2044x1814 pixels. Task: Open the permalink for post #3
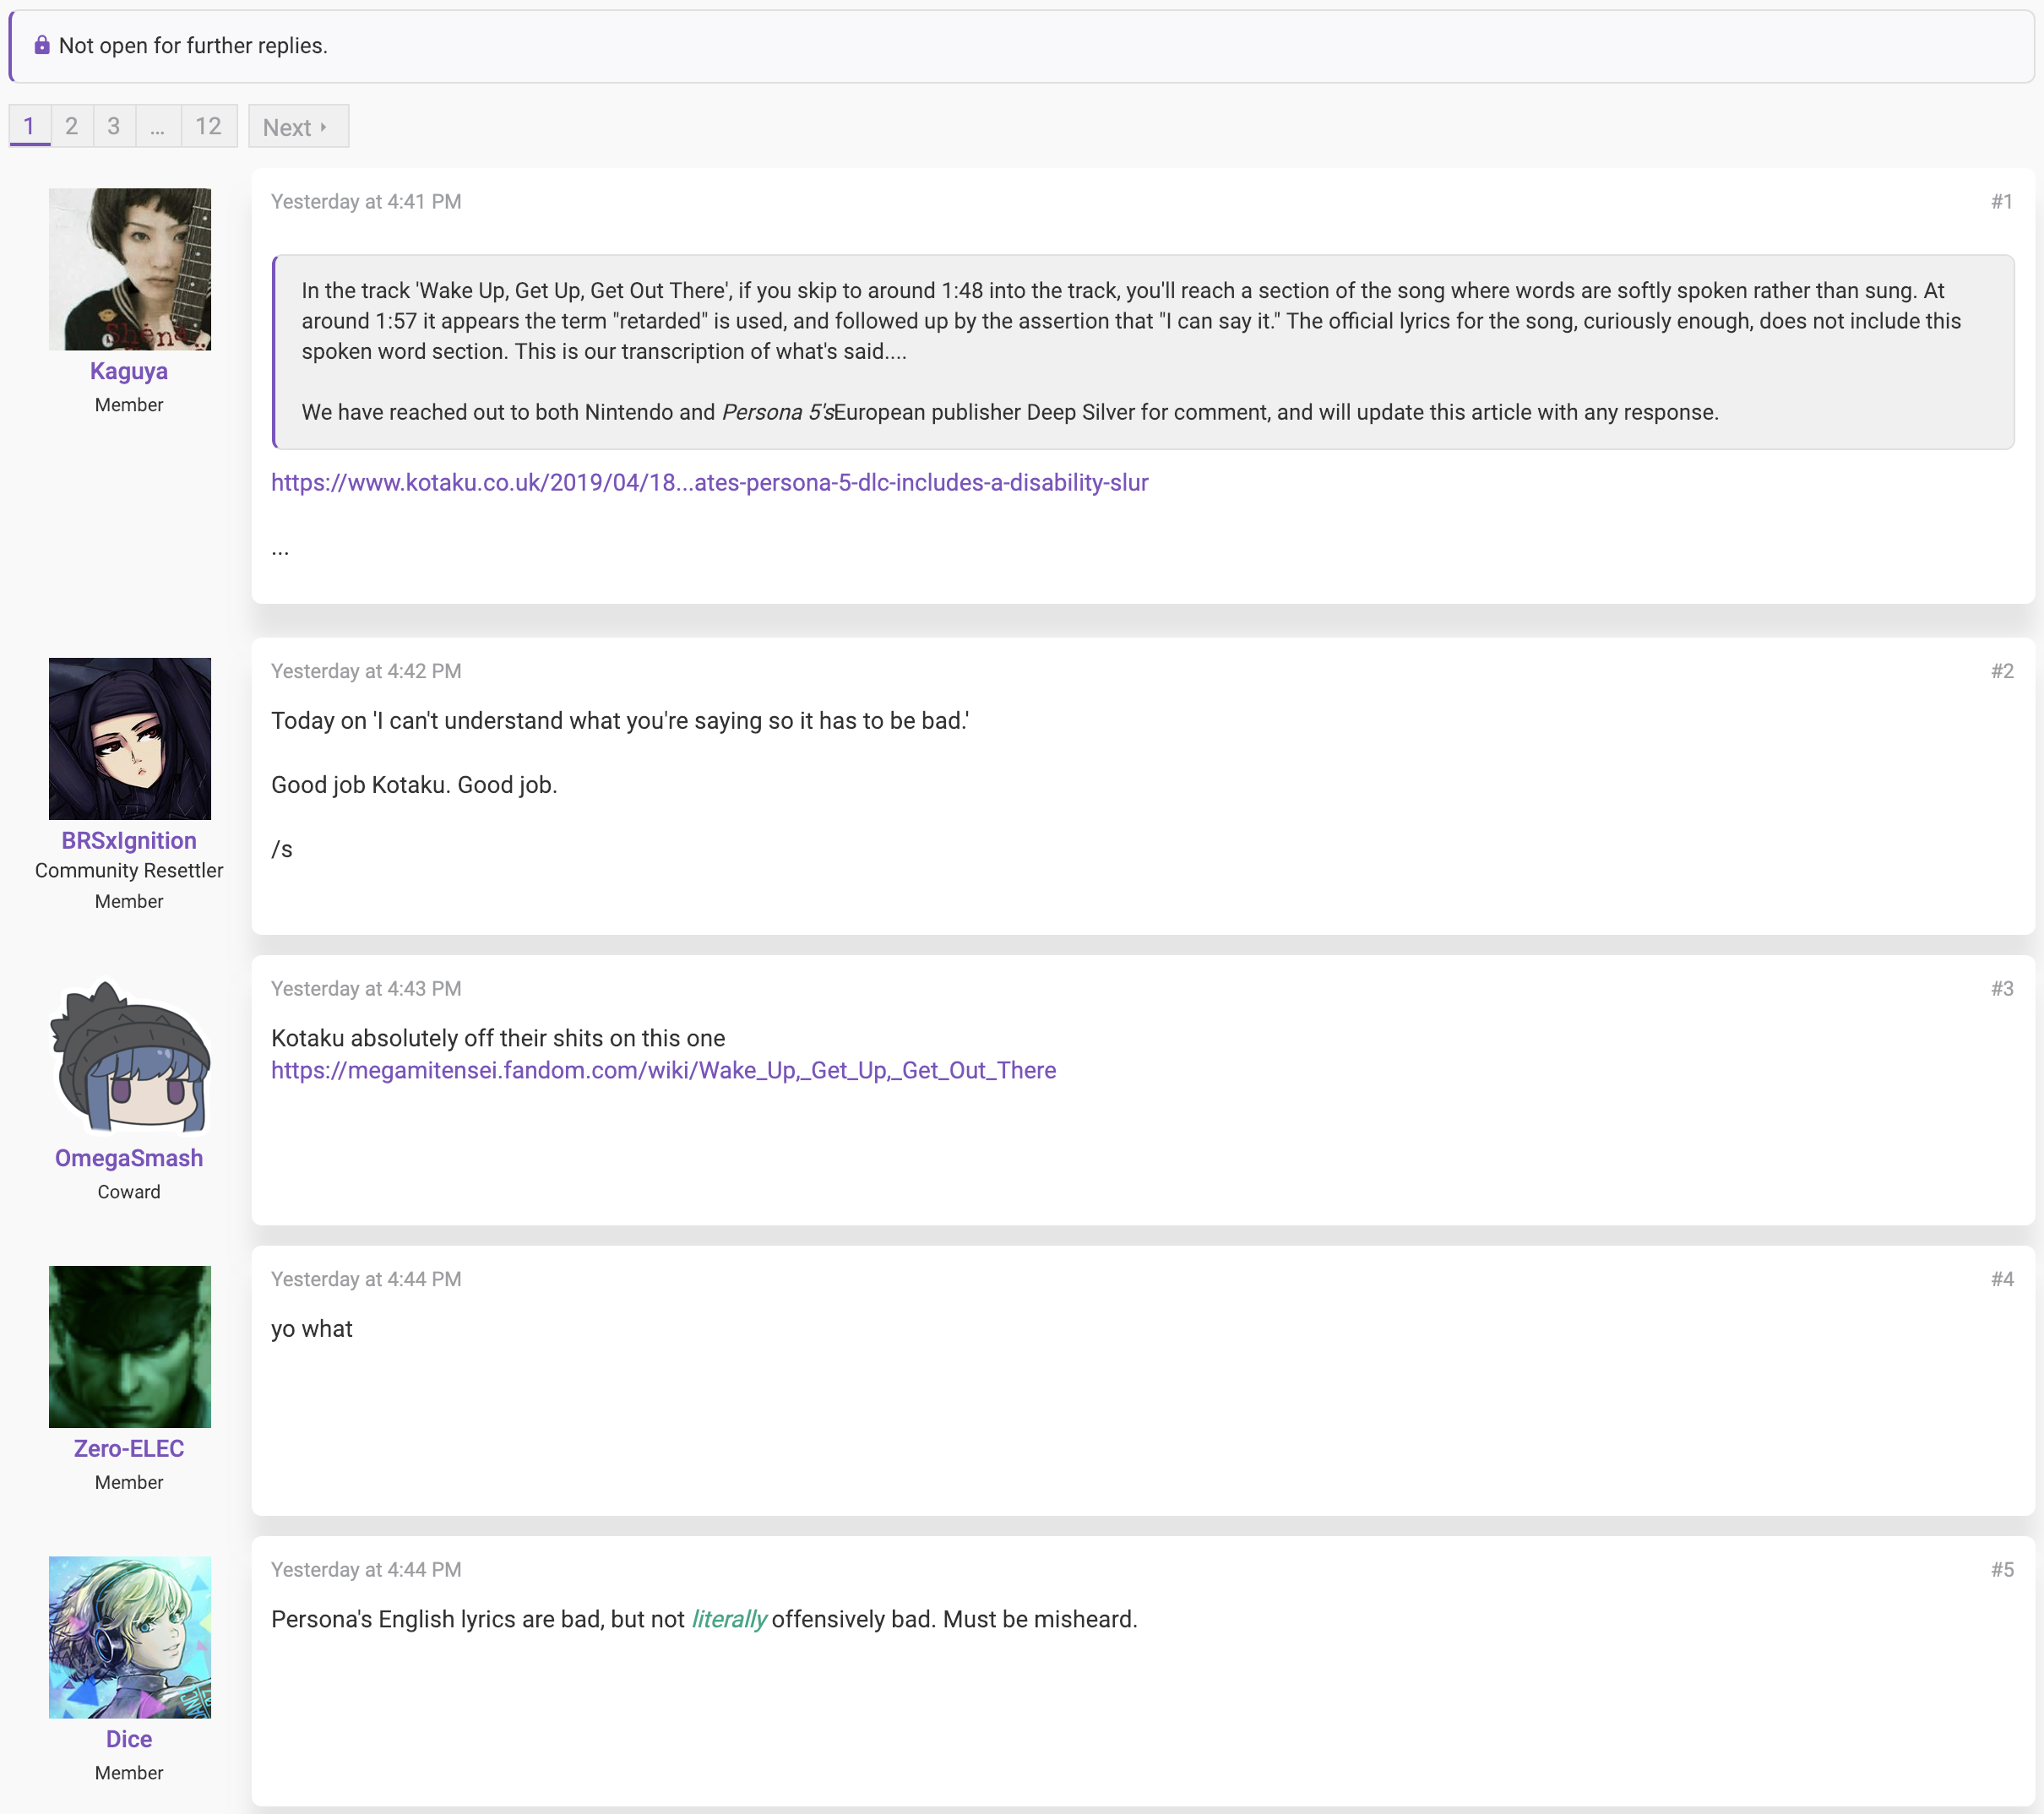click(2001, 989)
